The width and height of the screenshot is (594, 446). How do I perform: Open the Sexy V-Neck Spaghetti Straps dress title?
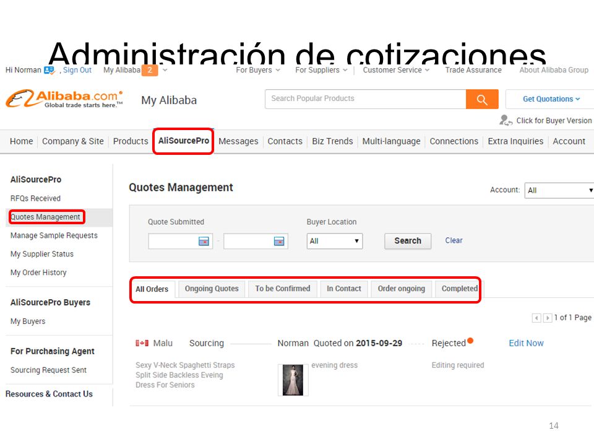(185, 375)
